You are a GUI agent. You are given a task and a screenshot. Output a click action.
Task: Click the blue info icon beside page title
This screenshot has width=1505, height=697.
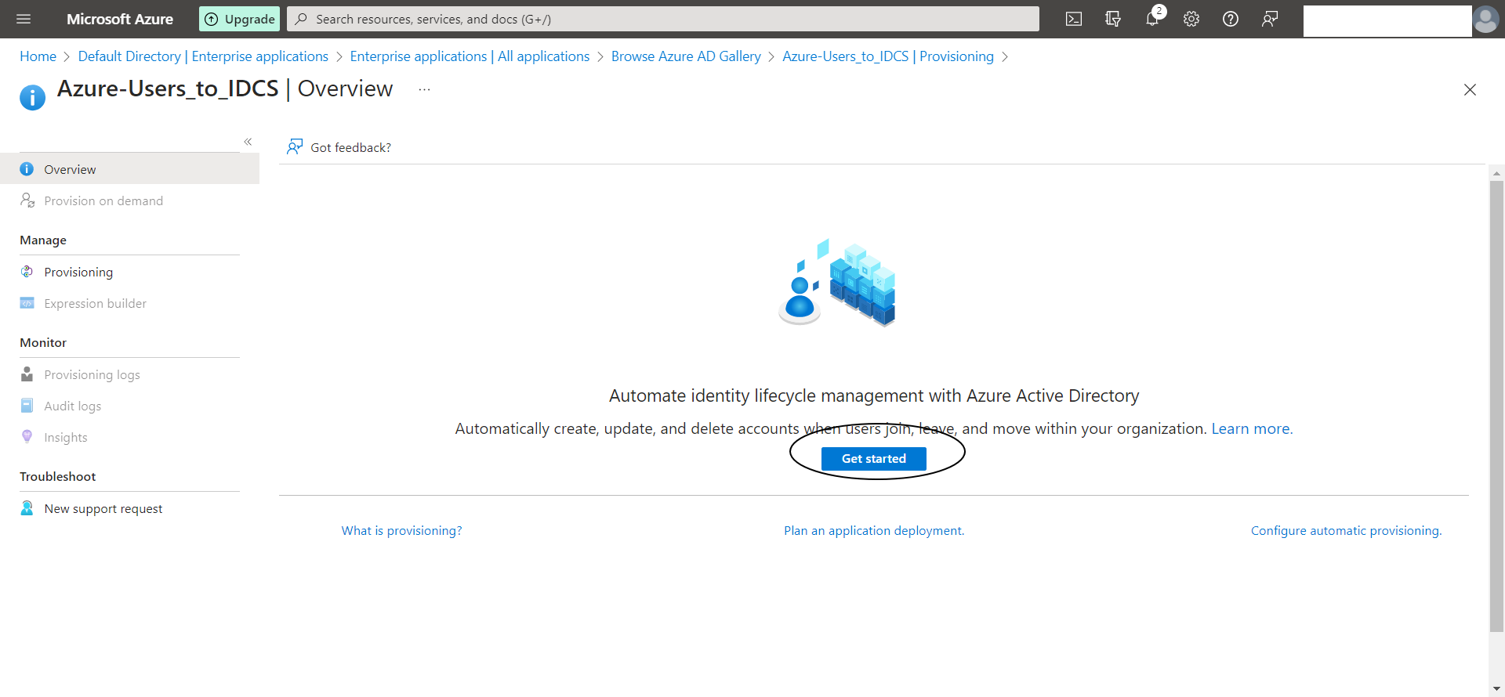(x=32, y=98)
